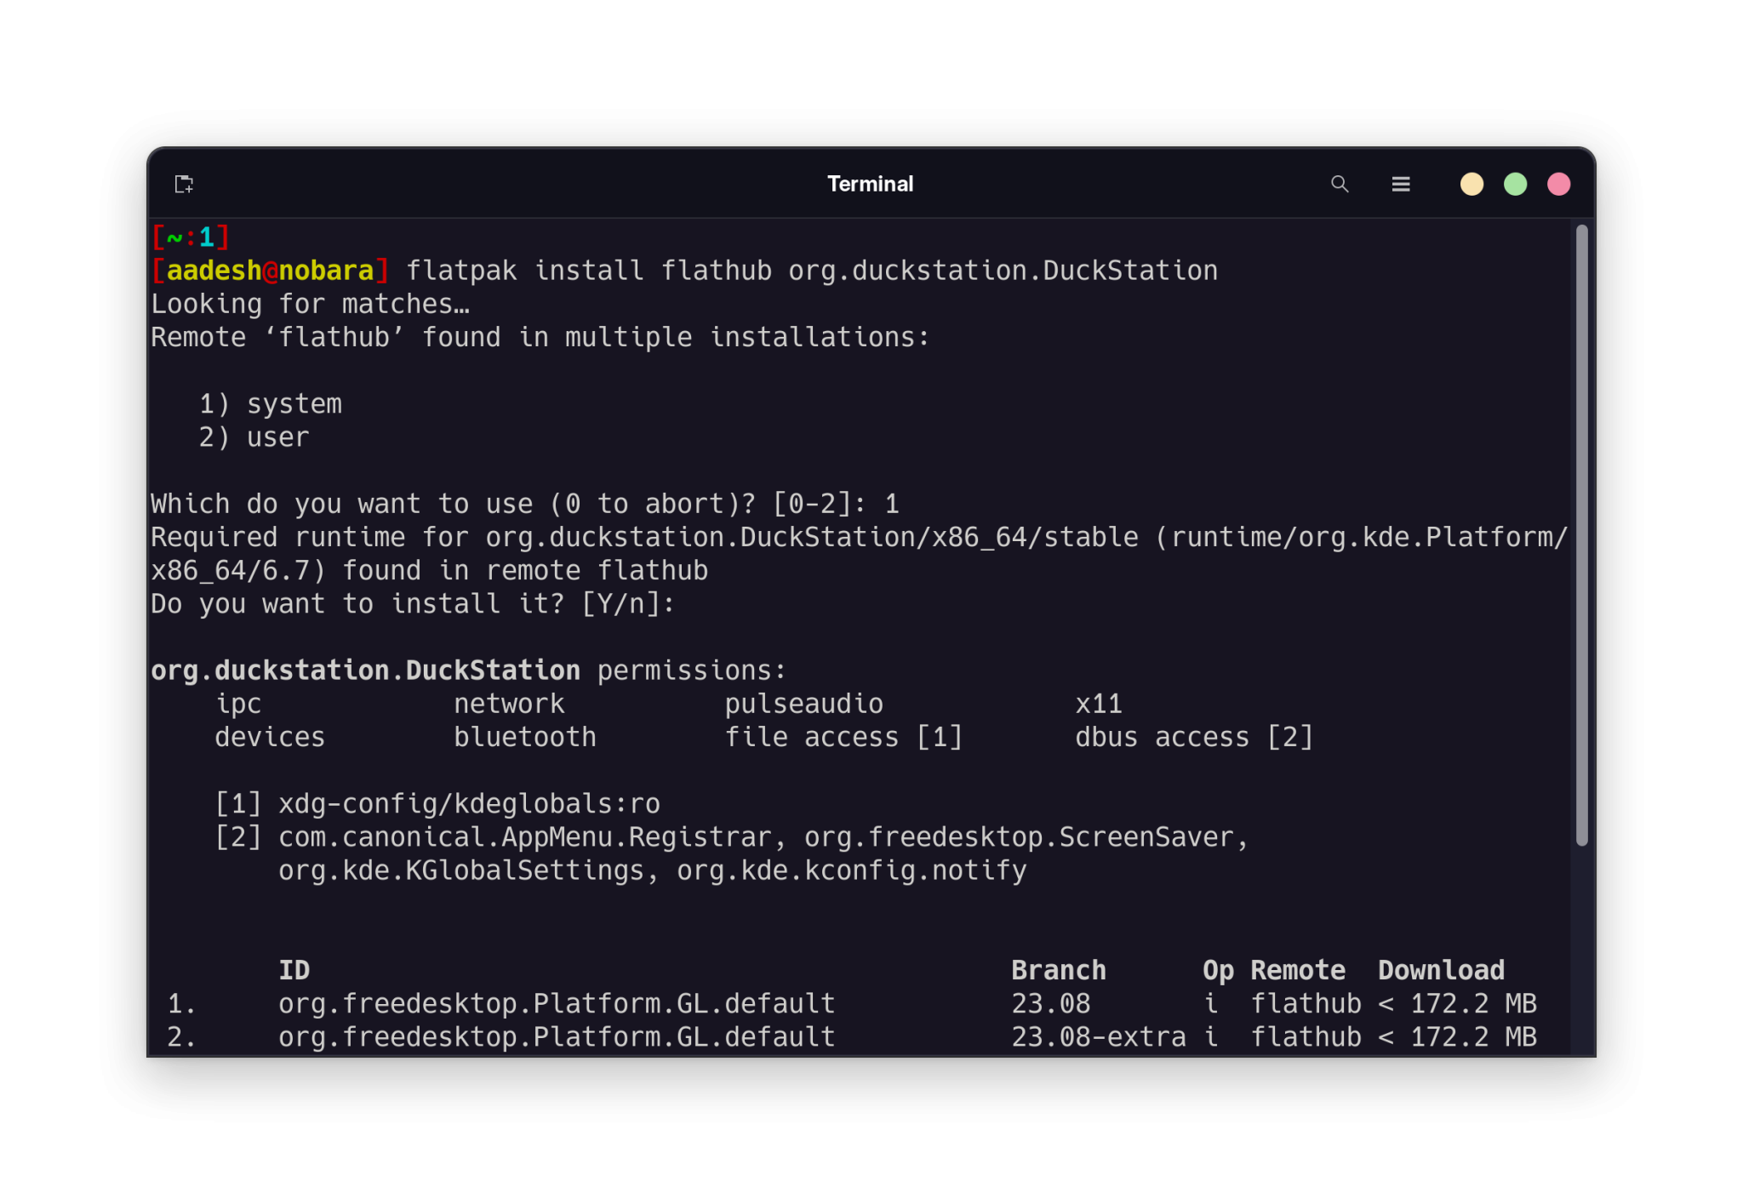Click the yellow minimize circle
The height and width of the screenshot is (1204, 1743).
click(1472, 184)
